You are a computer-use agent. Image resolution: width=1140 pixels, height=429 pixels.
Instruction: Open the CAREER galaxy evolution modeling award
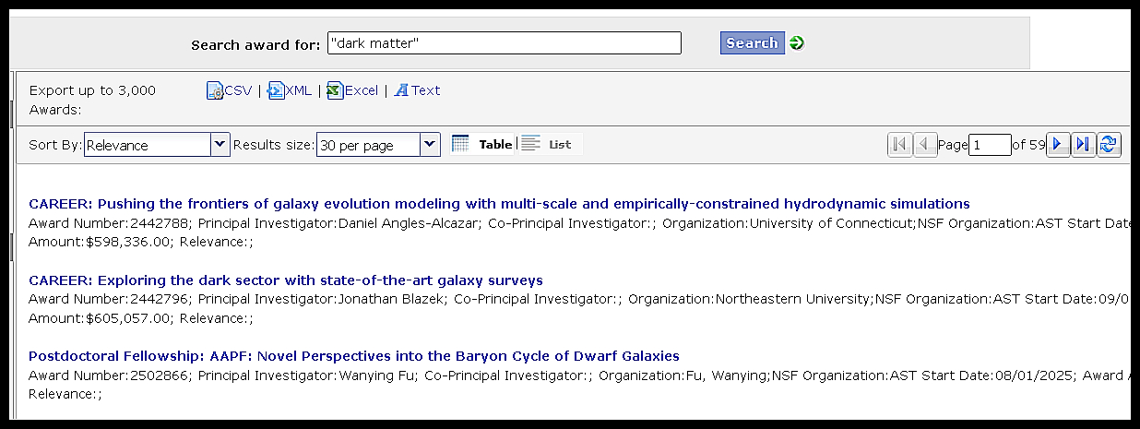(x=499, y=204)
